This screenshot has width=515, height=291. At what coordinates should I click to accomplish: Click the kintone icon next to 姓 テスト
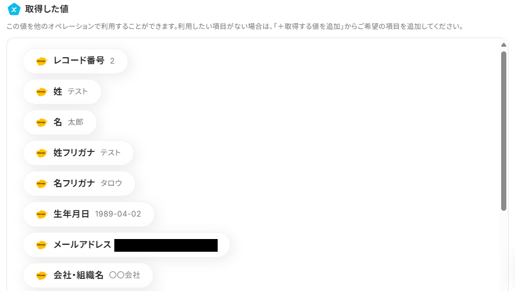tap(42, 92)
